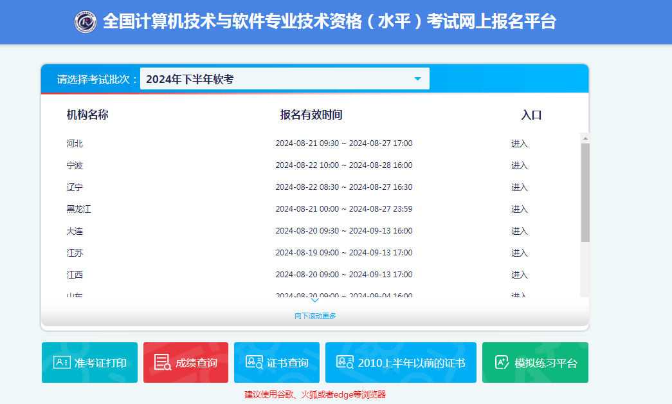Open the 准考证打印 admission ticket page
Viewport: 672px width, 404px height.
coord(89,362)
